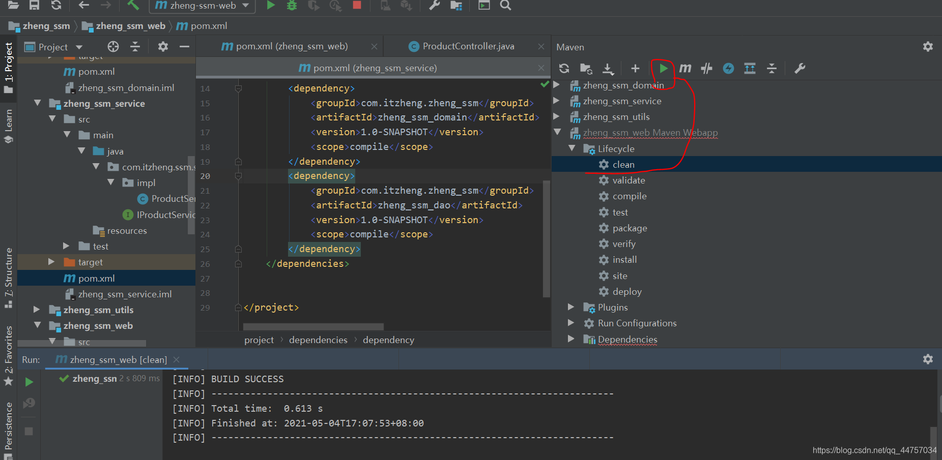Open run configuration dropdown zheng-ssm-web
942x460 pixels.
[x=203, y=6]
